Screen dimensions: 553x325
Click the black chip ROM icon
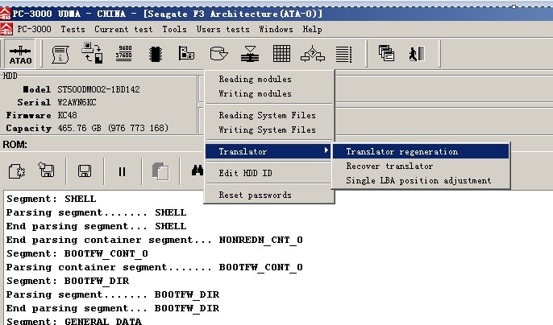tap(155, 54)
